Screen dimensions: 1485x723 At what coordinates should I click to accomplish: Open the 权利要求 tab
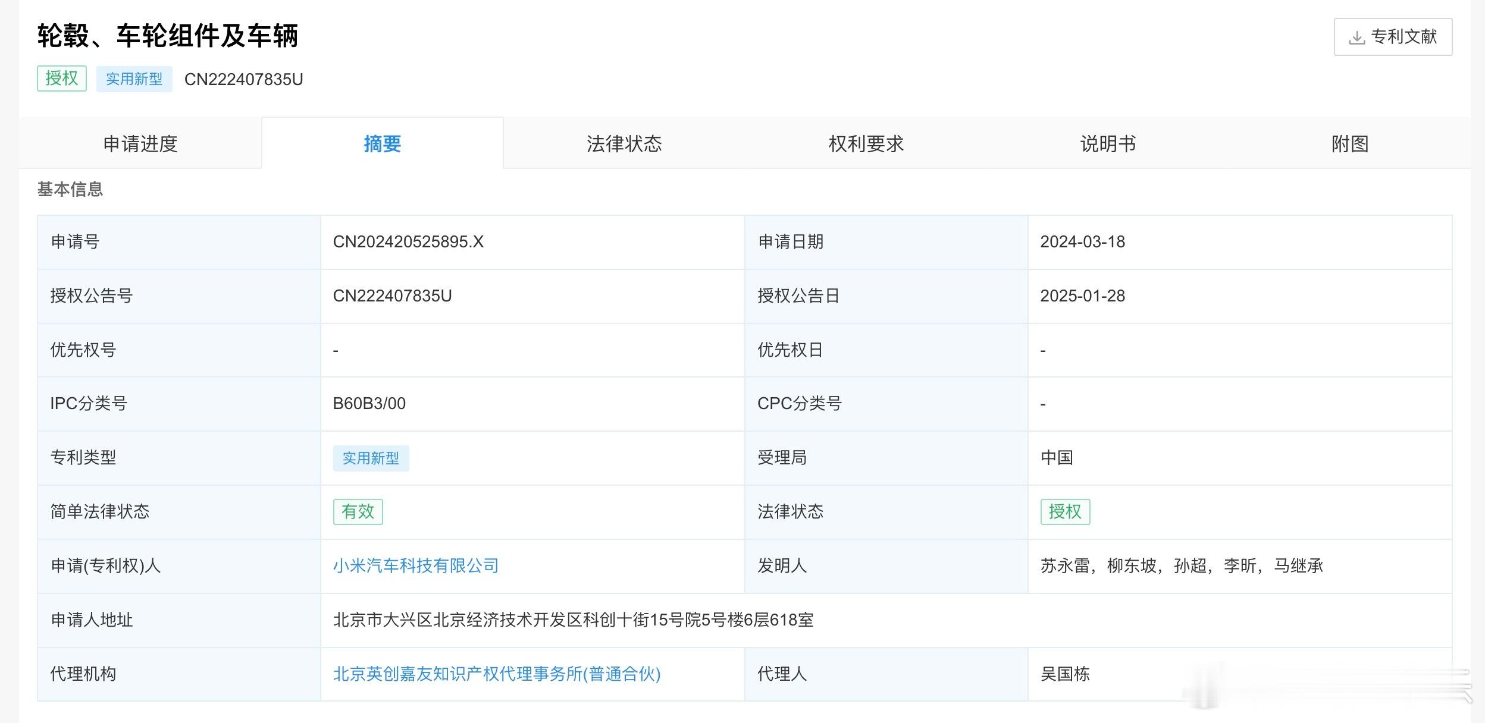coord(866,144)
